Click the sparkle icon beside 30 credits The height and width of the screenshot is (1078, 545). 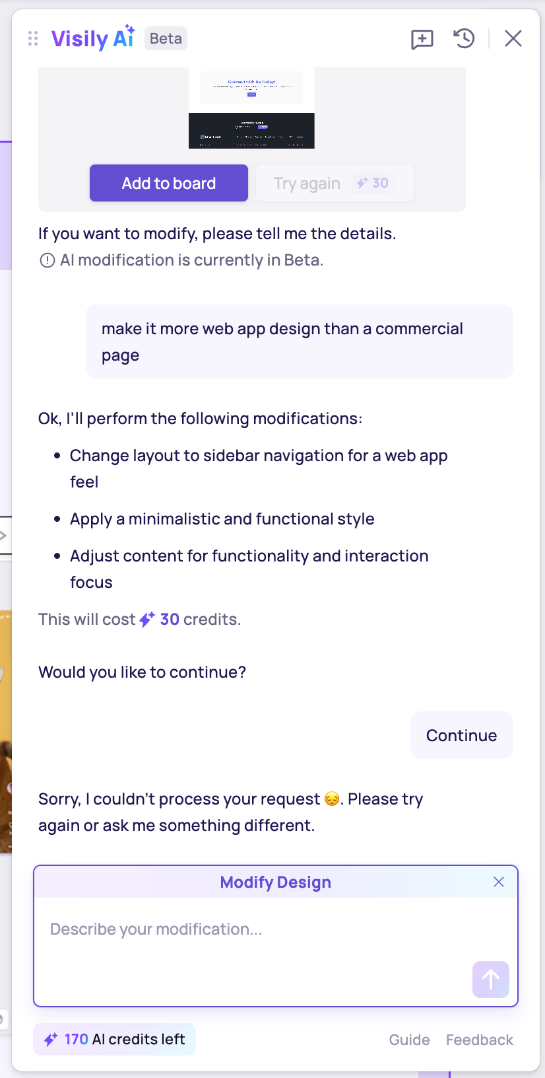coord(147,620)
